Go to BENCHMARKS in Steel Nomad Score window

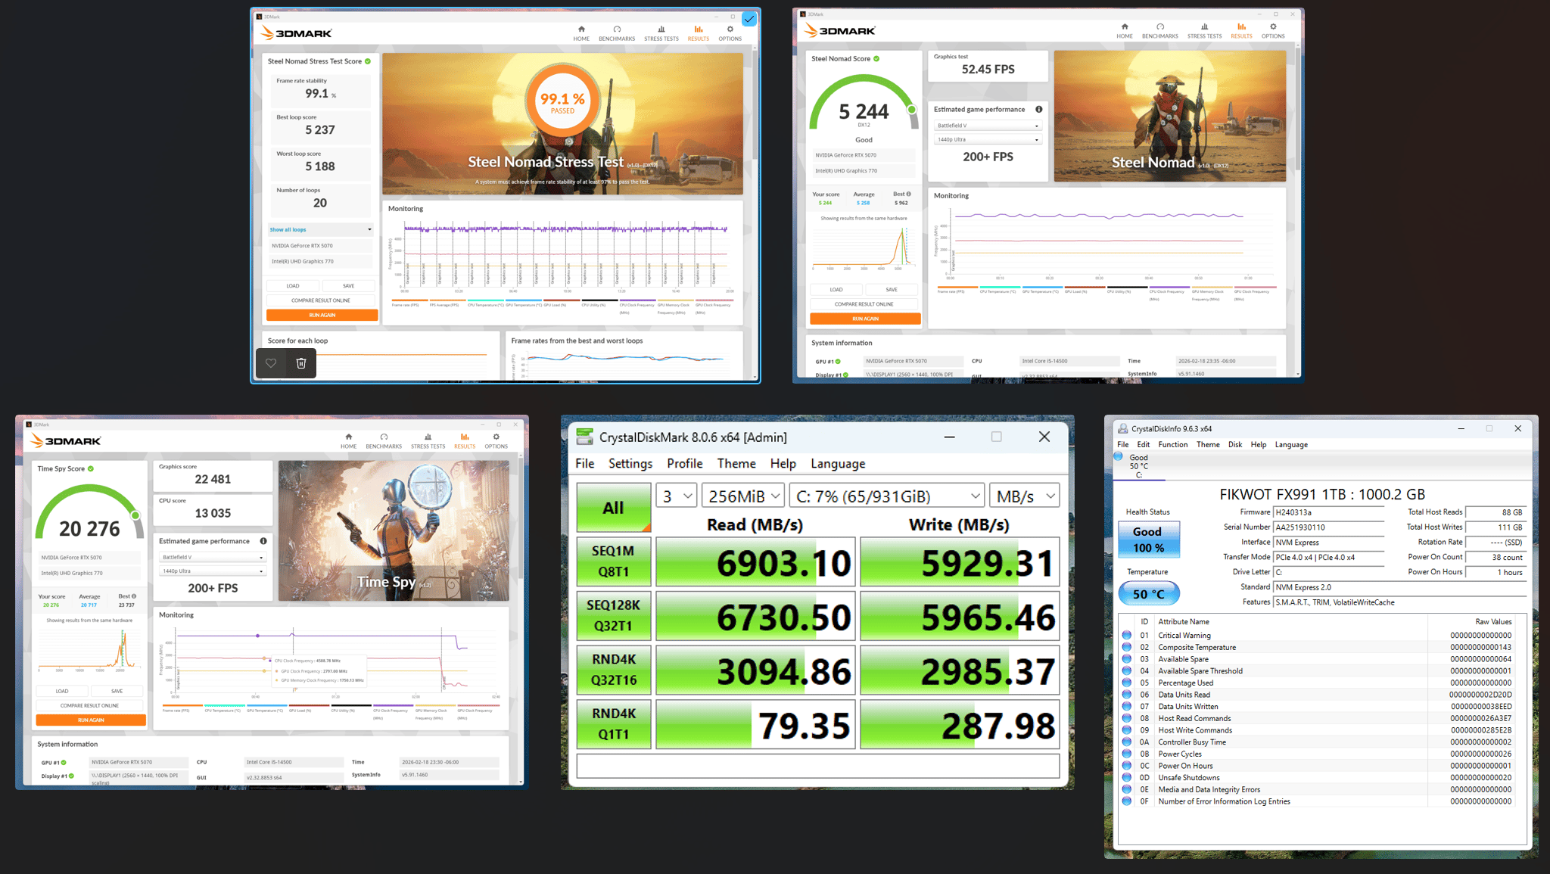[x=1160, y=31]
